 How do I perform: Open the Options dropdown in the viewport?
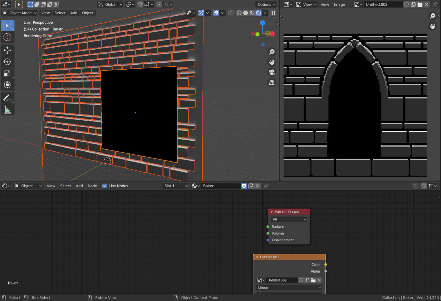click(x=266, y=4)
